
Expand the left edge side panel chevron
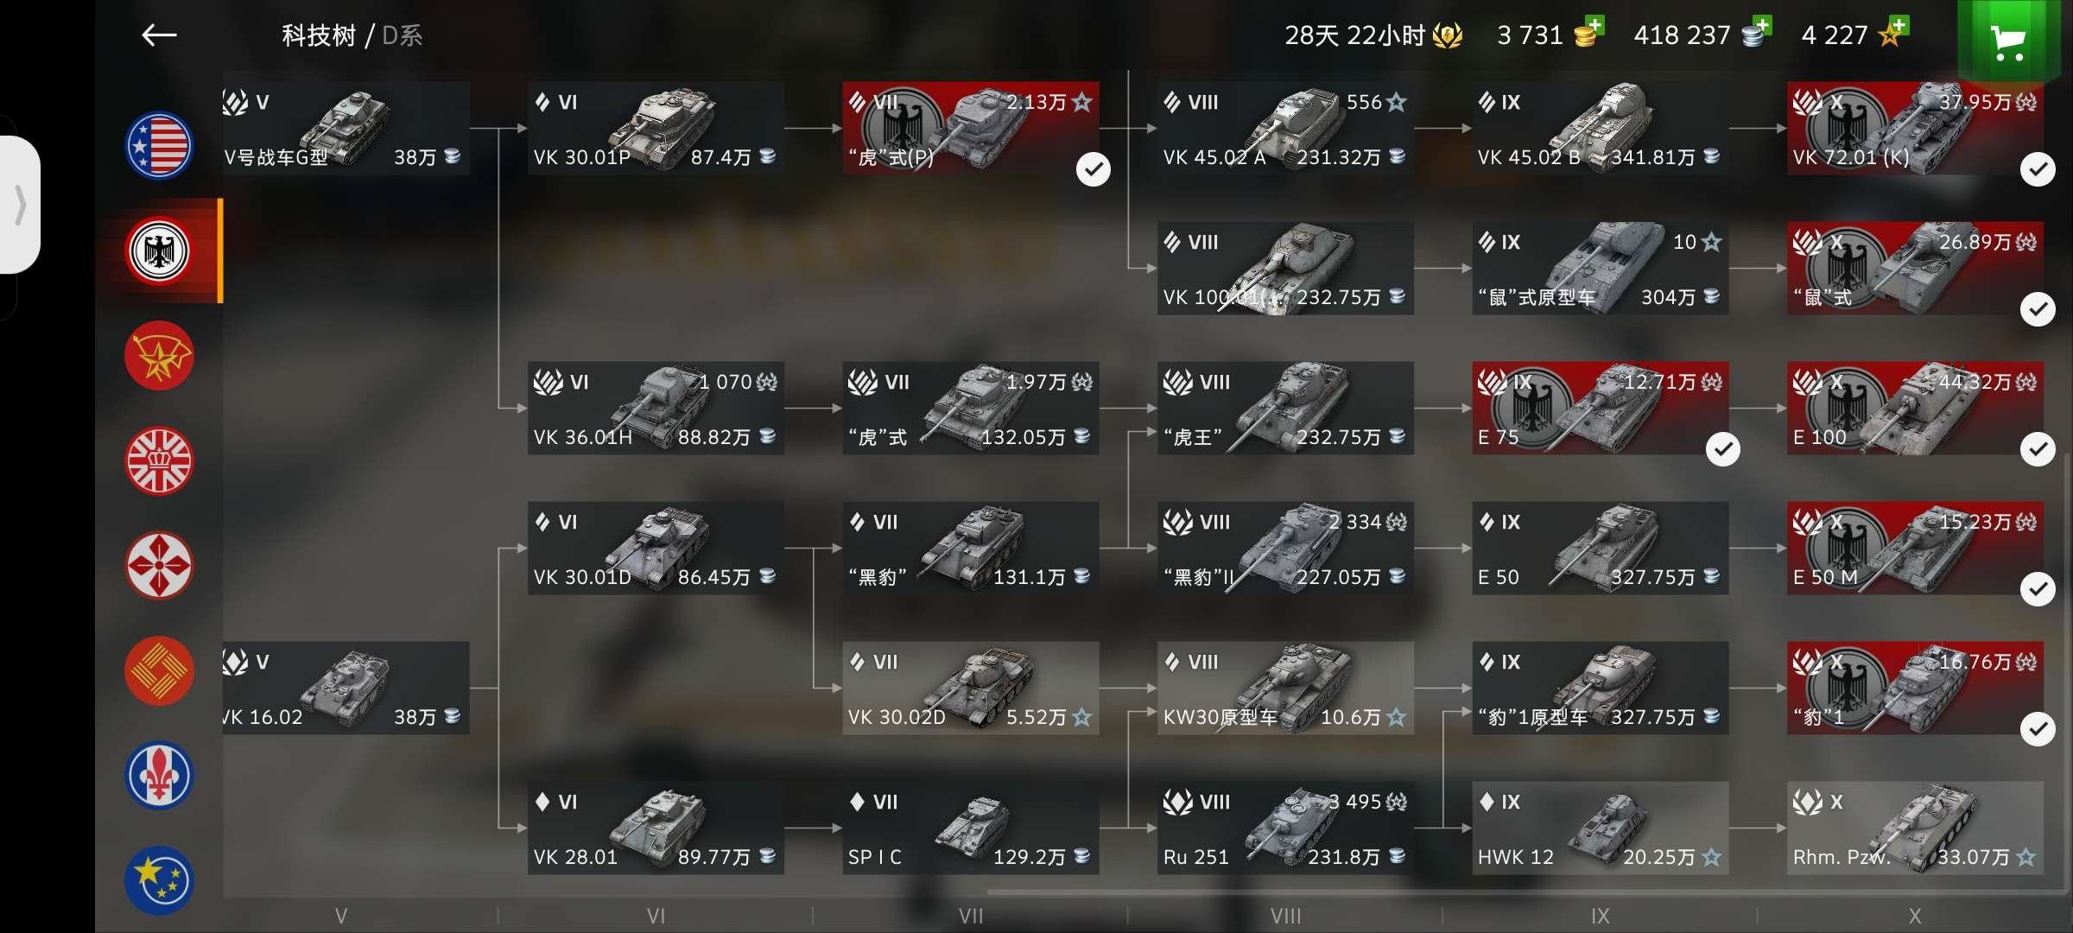pyautogui.click(x=20, y=205)
